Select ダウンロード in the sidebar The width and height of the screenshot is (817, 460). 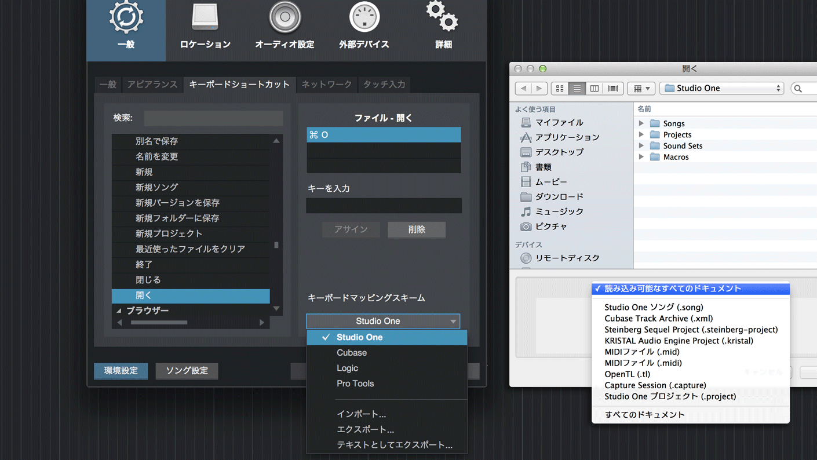pos(552,196)
